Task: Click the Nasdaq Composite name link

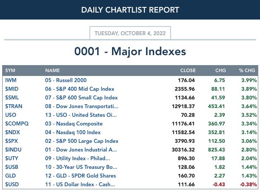Action: (x=74, y=124)
